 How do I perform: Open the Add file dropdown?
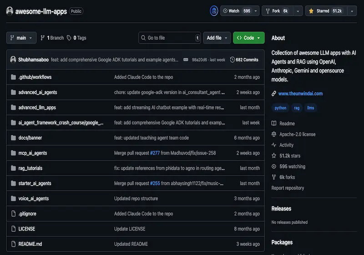[217, 38]
